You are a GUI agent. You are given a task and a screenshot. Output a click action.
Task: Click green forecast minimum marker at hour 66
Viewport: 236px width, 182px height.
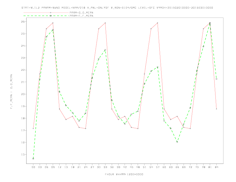pos(177,142)
